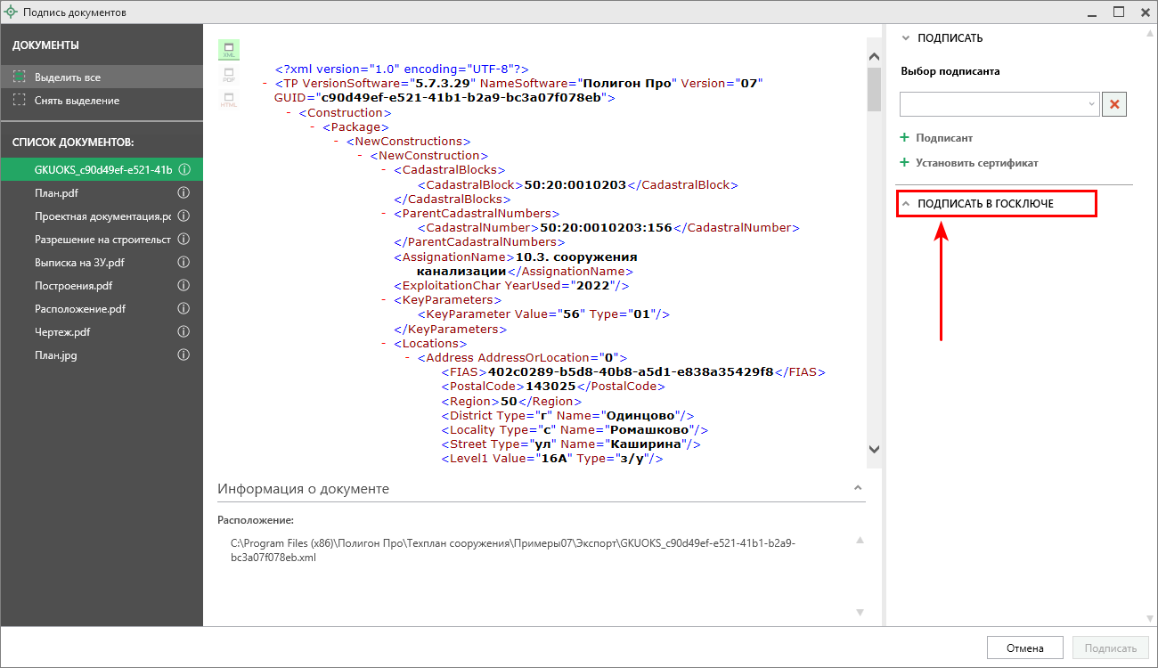Add a new Подписант

[x=943, y=138]
